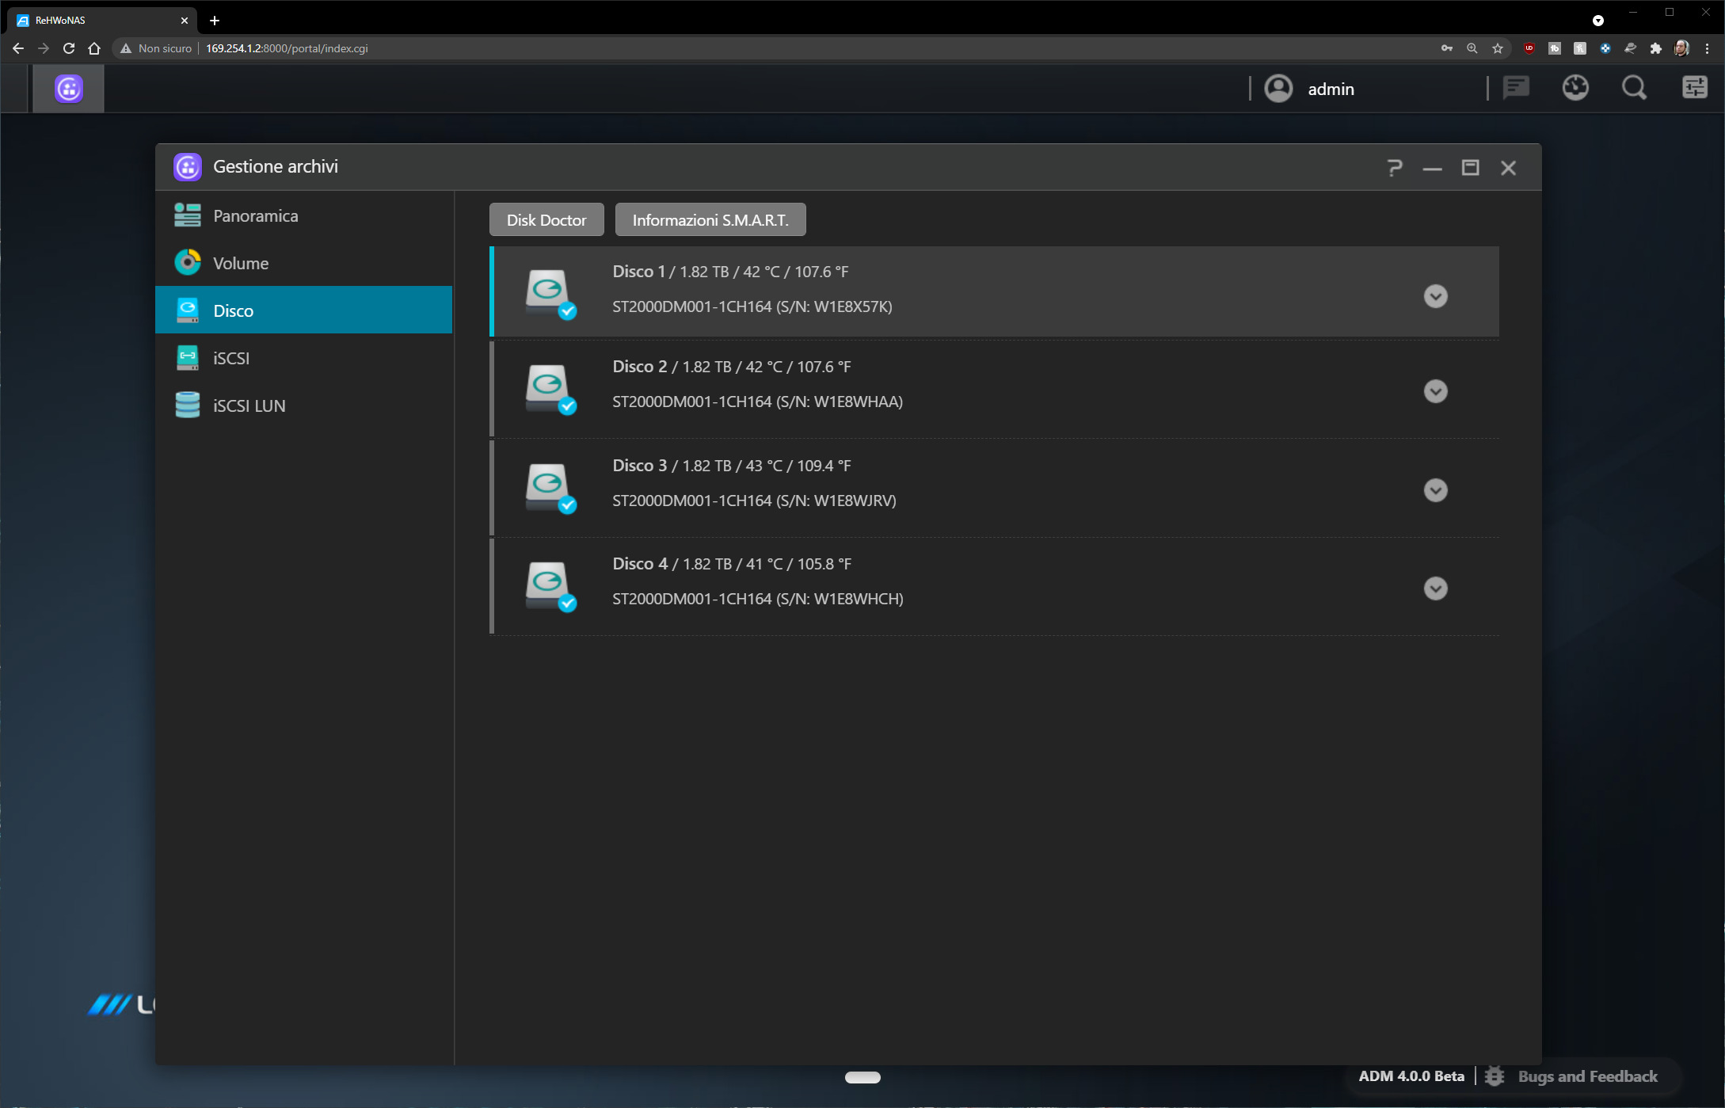Click the desktop page indicator pill
This screenshot has height=1108, width=1725.
click(x=862, y=1077)
